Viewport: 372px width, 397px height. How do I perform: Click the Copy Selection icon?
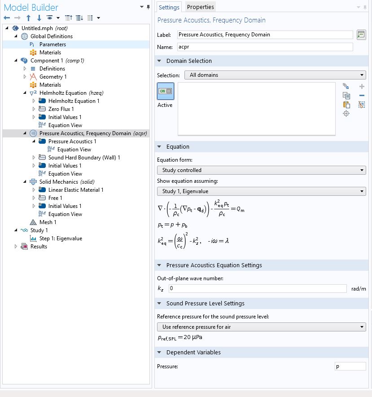point(346,95)
